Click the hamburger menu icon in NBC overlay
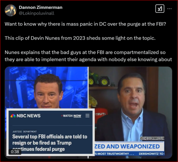This screenshot has width=178, height=162. point(88,116)
